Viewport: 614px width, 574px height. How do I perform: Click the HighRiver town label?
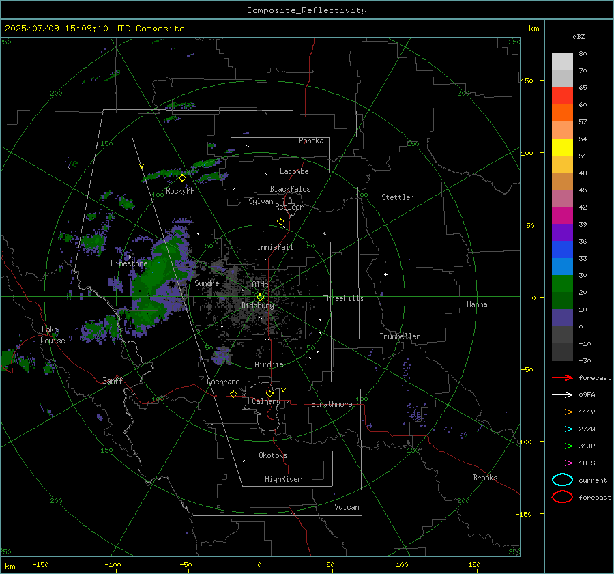283,479
